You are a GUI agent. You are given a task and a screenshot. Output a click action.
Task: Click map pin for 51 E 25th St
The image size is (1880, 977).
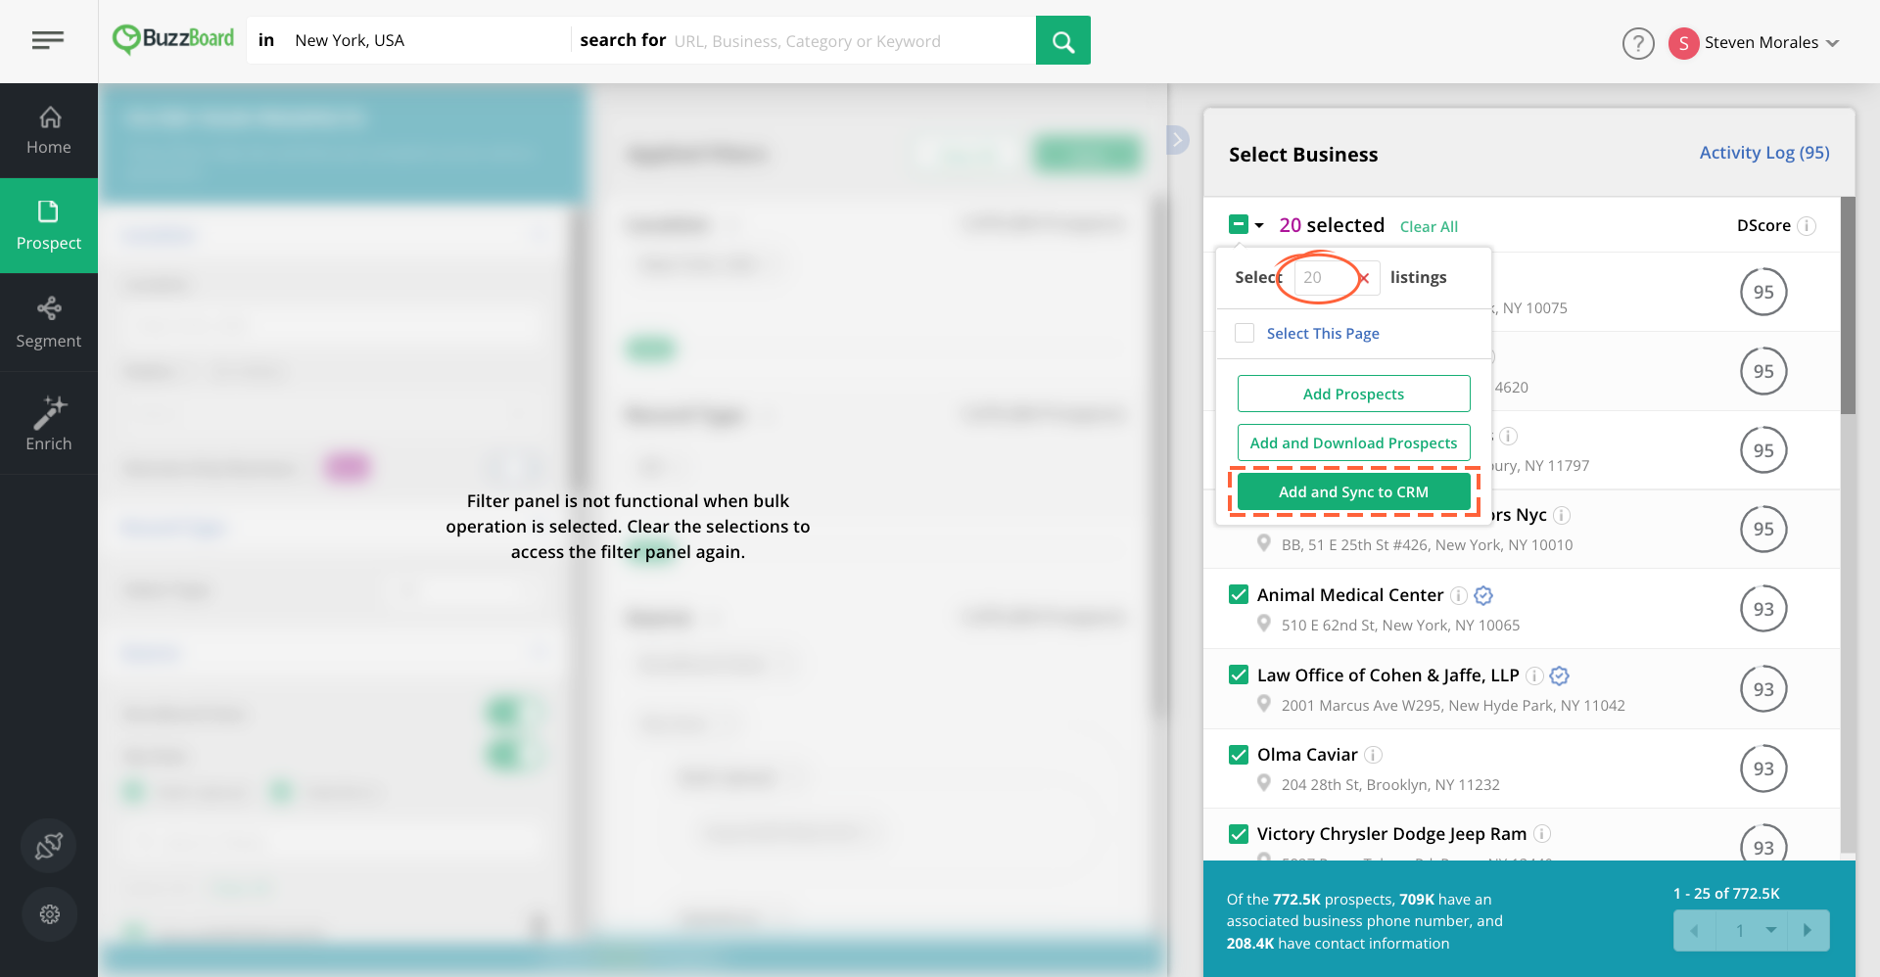(1264, 543)
